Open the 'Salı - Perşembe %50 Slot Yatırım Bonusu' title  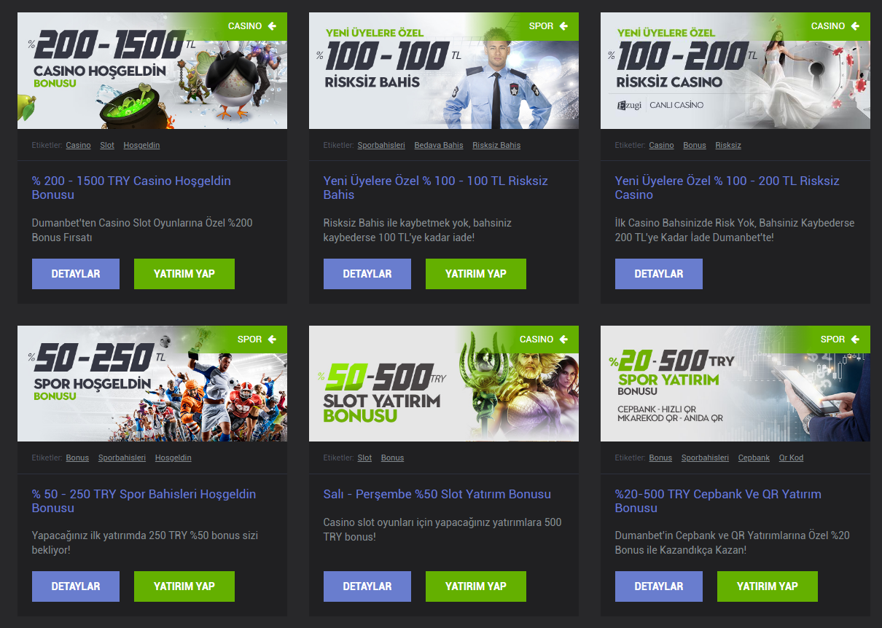[x=437, y=494]
